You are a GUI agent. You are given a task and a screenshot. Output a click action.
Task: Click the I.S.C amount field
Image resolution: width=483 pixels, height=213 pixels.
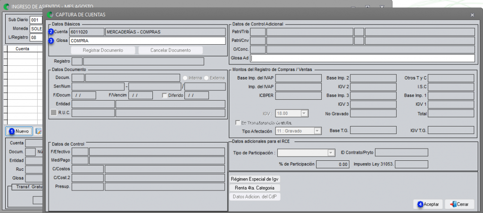451,87
